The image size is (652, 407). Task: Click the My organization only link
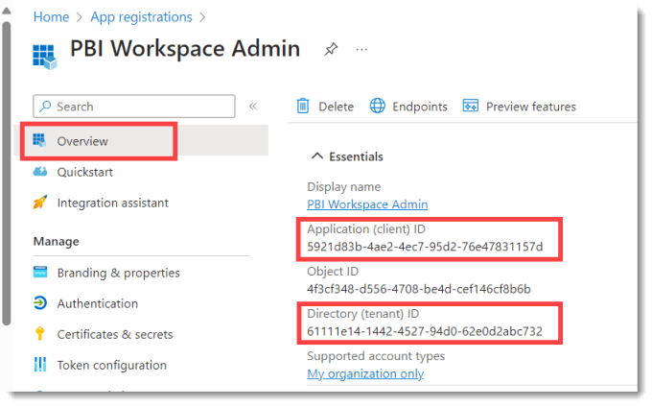(365, 373)
